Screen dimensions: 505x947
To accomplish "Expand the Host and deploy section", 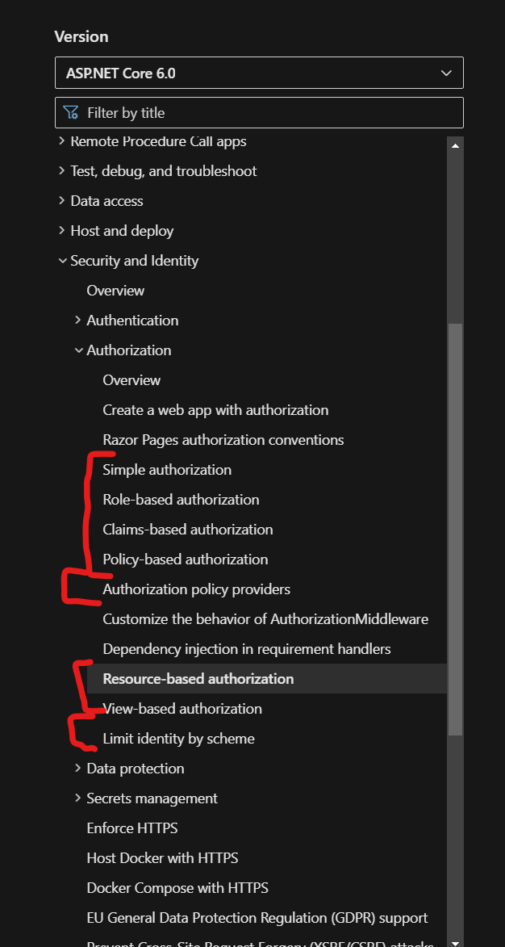I will tap(62, 231).
